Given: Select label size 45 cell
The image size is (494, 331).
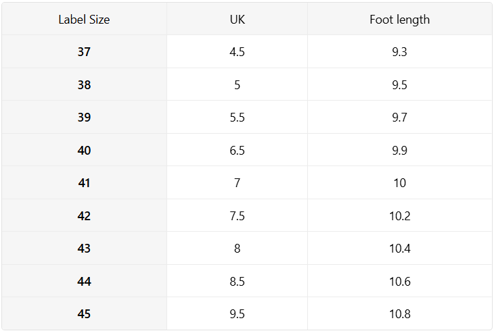Looking at the screenshot, I should point(84,313).
